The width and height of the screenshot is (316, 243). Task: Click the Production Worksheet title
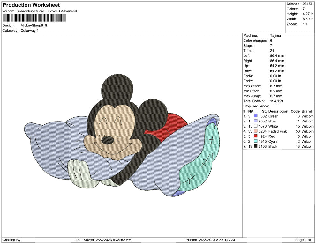(31, 5)
